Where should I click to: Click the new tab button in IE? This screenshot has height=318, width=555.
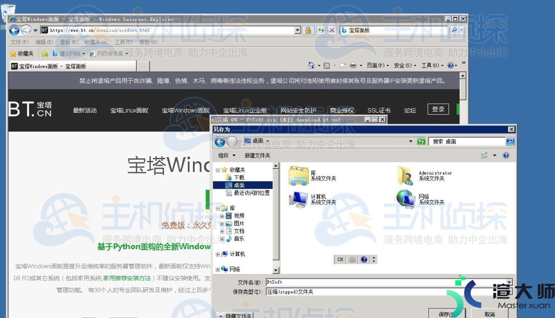pos(144,66)
